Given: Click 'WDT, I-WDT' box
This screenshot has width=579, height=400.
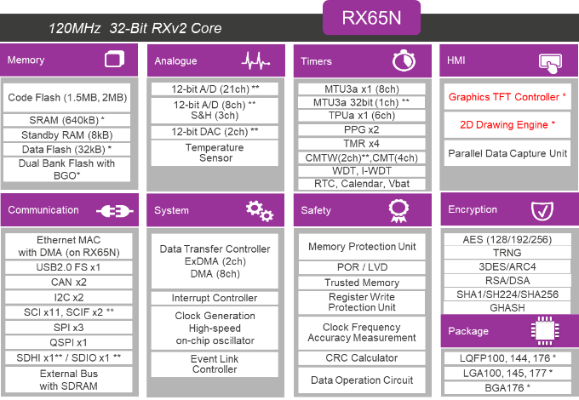Looking at the screenshot, I should pyautogui.click(x=362, y=171).
